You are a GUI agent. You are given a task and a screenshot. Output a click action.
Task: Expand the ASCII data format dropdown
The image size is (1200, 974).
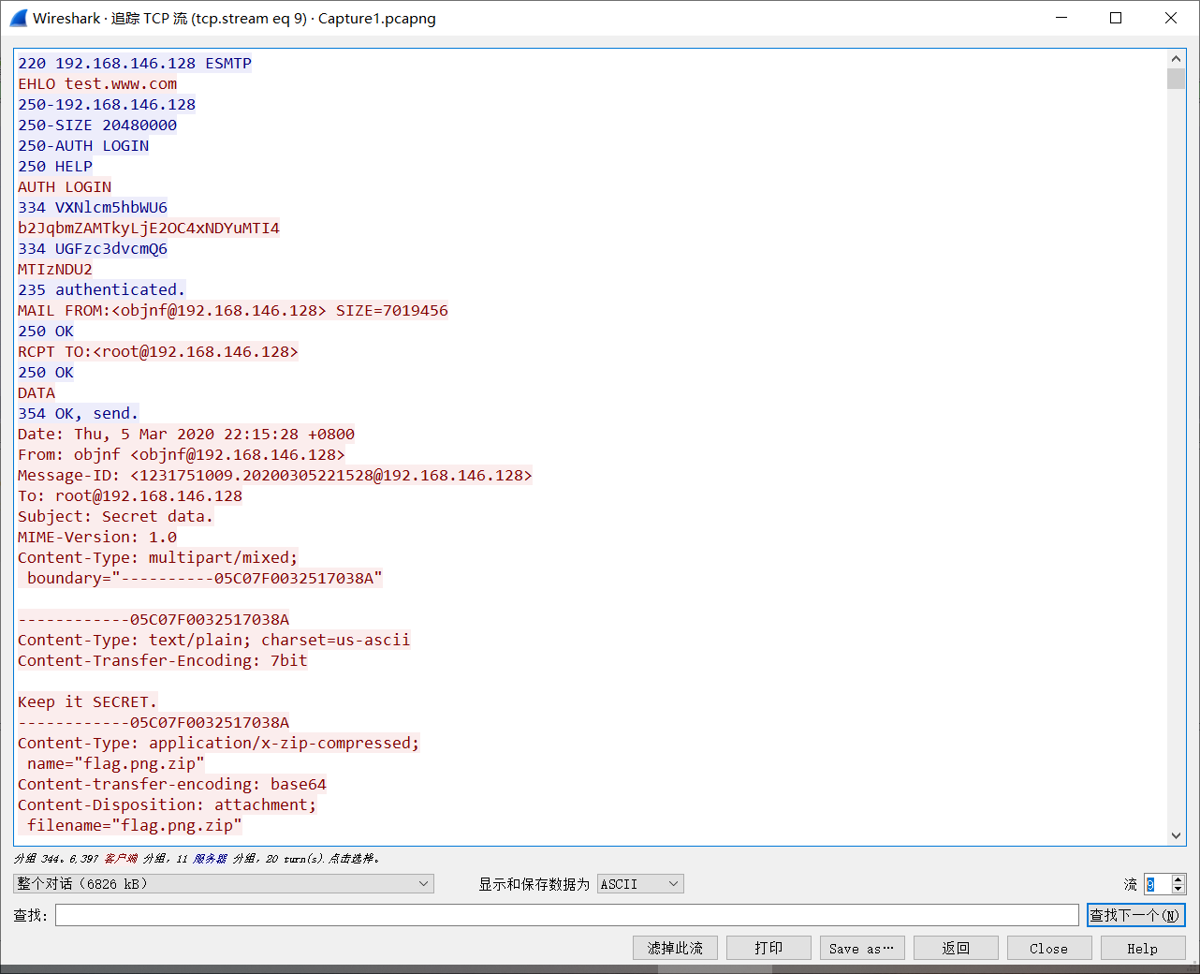(640, 884)
